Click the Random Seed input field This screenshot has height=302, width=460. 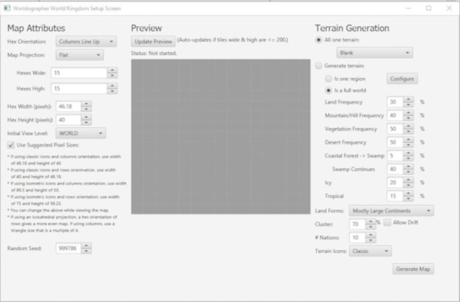pos(68,248)
